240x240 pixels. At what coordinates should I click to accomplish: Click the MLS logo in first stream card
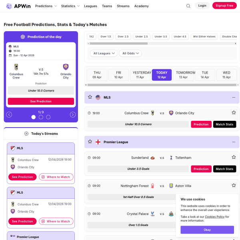[13, 148]
